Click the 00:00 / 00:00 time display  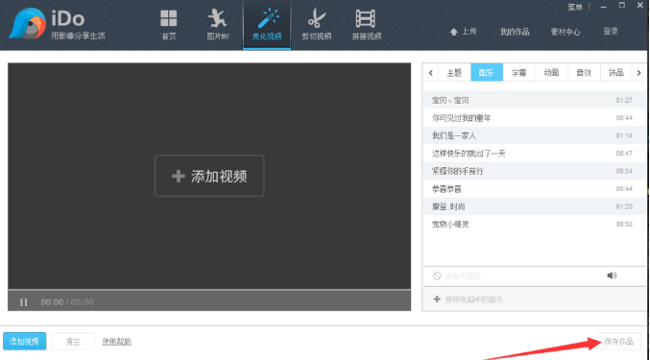pos(67,302)
